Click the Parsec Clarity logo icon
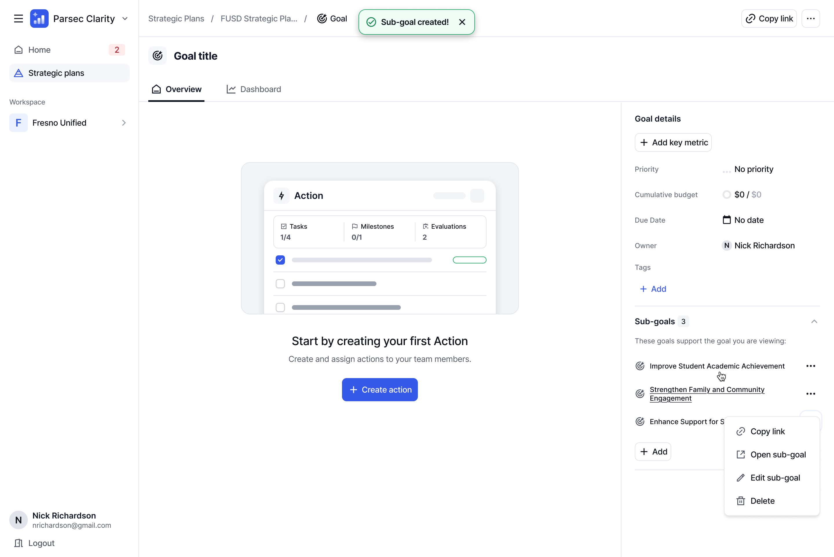 point(39,19)
